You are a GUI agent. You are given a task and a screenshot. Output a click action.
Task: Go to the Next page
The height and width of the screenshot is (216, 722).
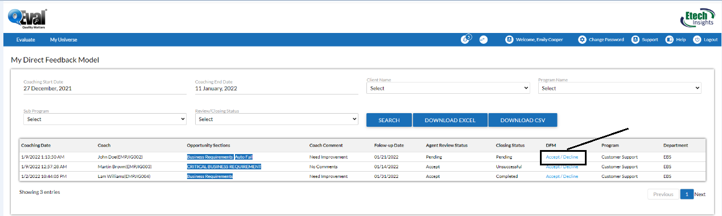click(x=700, y=194)
